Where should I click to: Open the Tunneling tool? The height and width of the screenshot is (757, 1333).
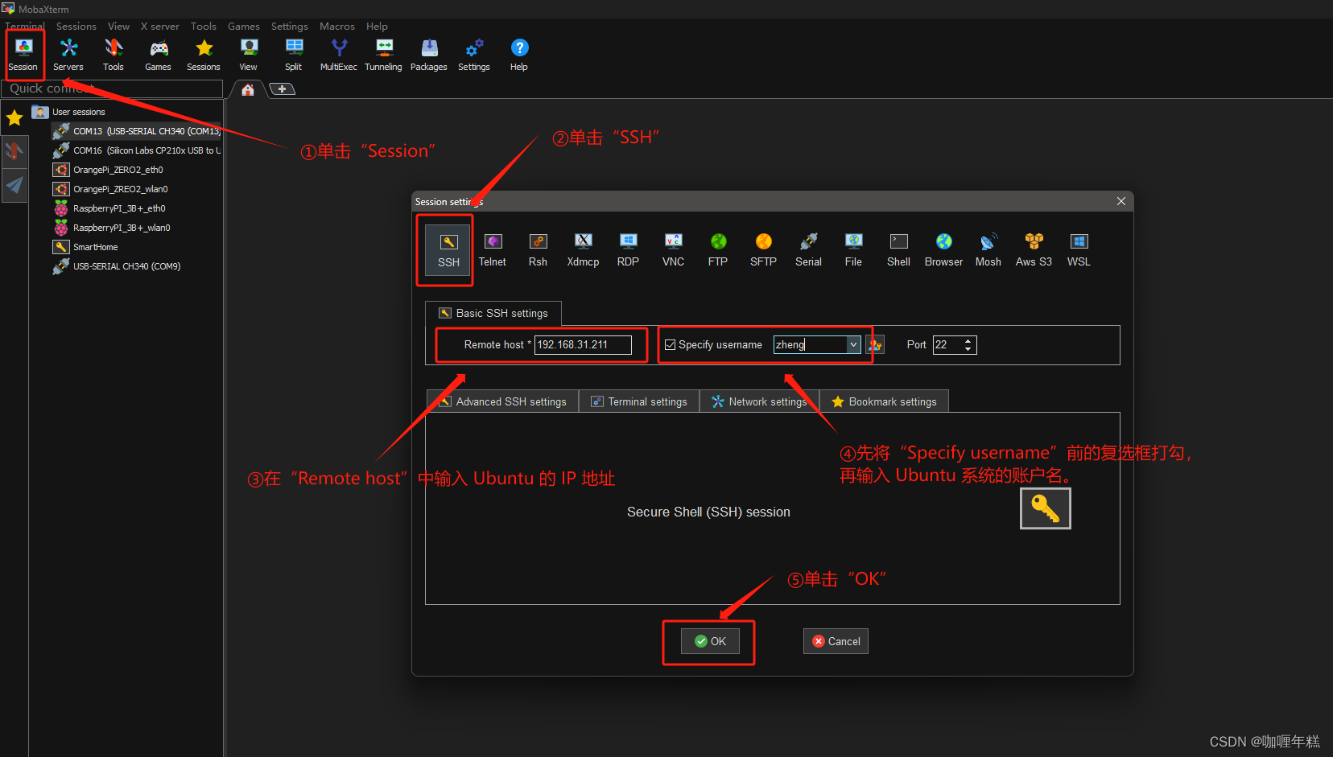click(383, 53)
